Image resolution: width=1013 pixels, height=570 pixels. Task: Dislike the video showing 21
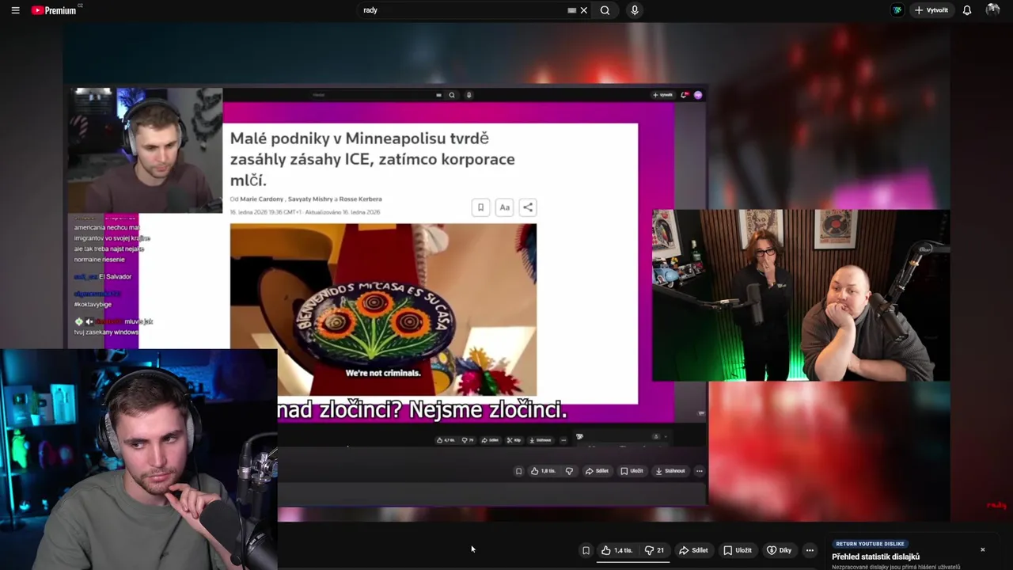pos(654,550)
